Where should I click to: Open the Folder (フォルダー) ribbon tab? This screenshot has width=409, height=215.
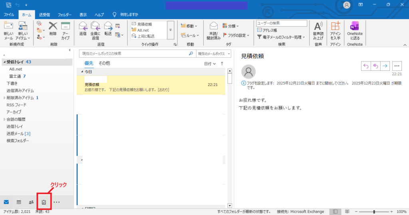pyautogui.click(x=65, y=14)
